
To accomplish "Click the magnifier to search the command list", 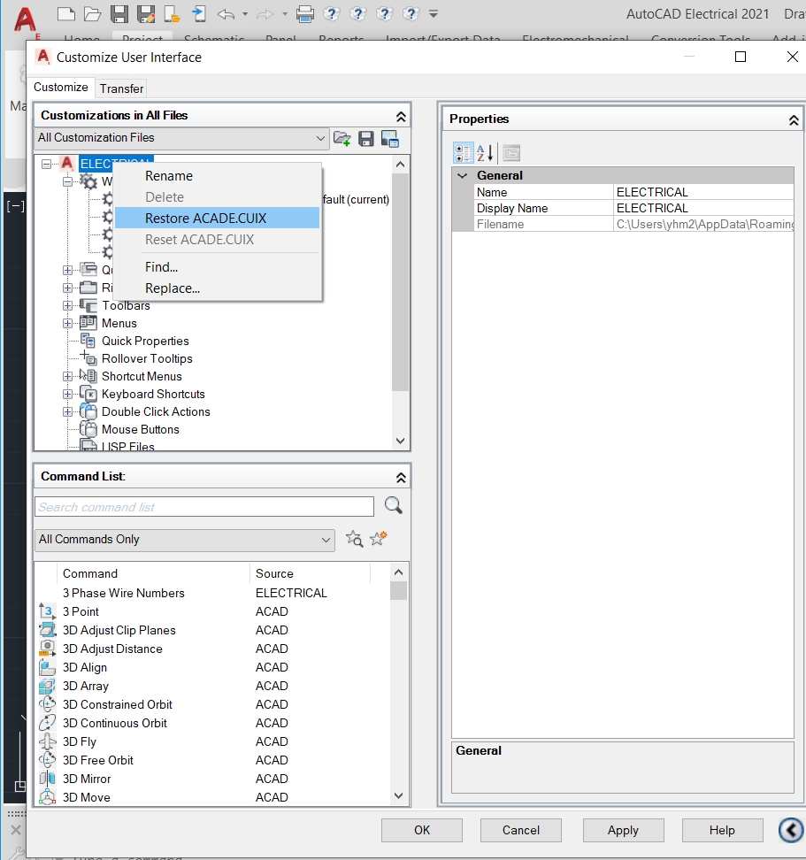I will pyautogui.click(x=393, y=505).
